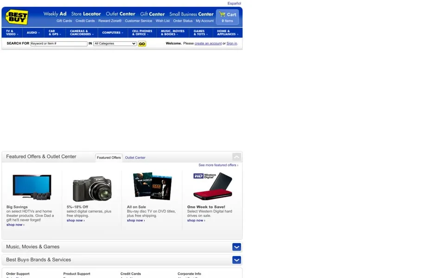445x278 pixels.
Task: Click shop now under All on Sale
Action: click(x=136, y=221)
